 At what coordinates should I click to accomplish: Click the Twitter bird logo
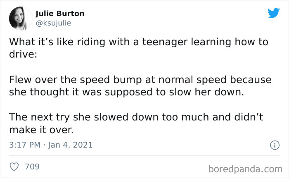[273, 13]
